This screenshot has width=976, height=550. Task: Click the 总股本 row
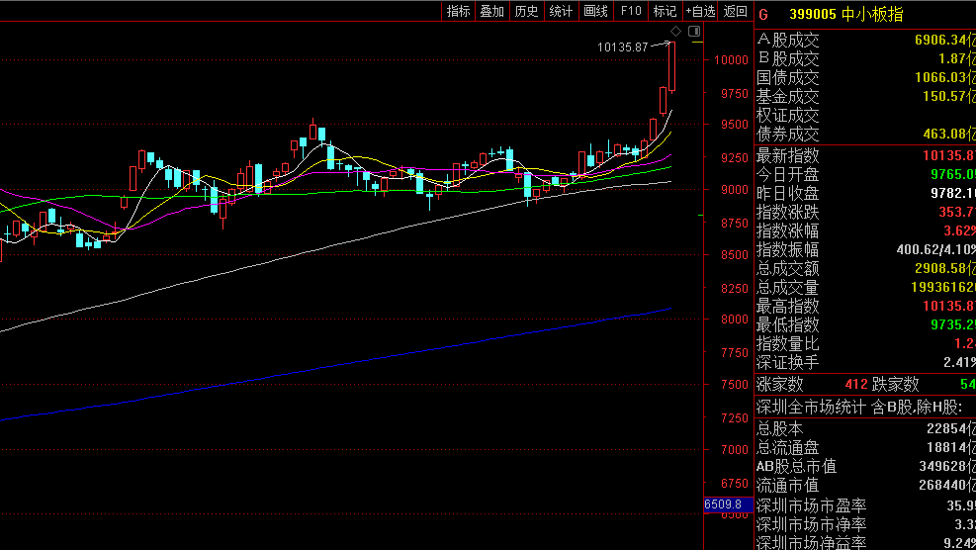[865, 428]
